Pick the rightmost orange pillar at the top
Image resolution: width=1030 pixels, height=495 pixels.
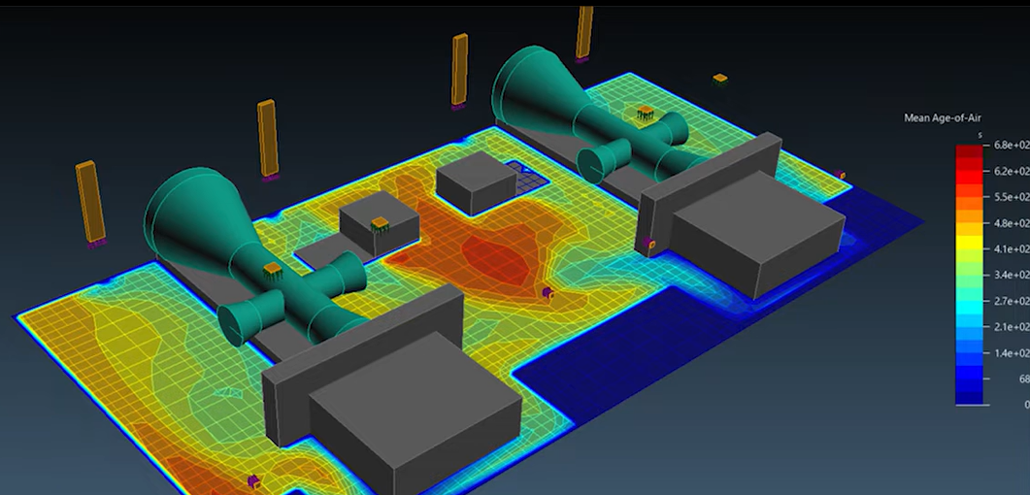click(x=584, y=31)
